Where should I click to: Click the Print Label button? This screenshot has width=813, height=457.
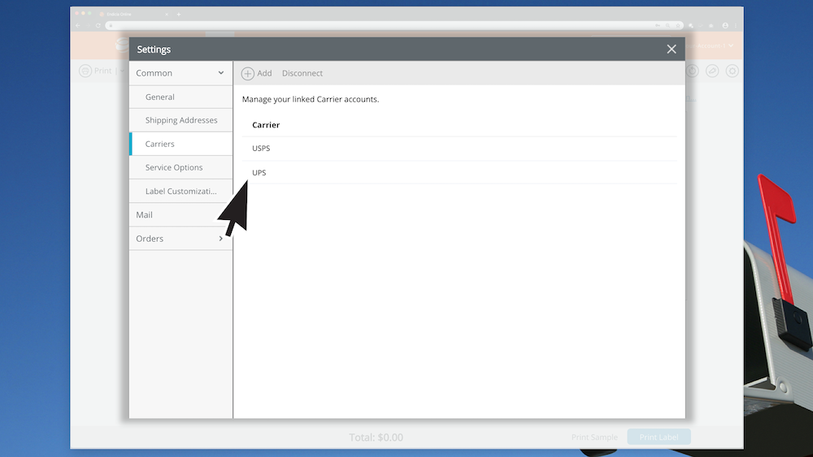(x=659, y=438)
